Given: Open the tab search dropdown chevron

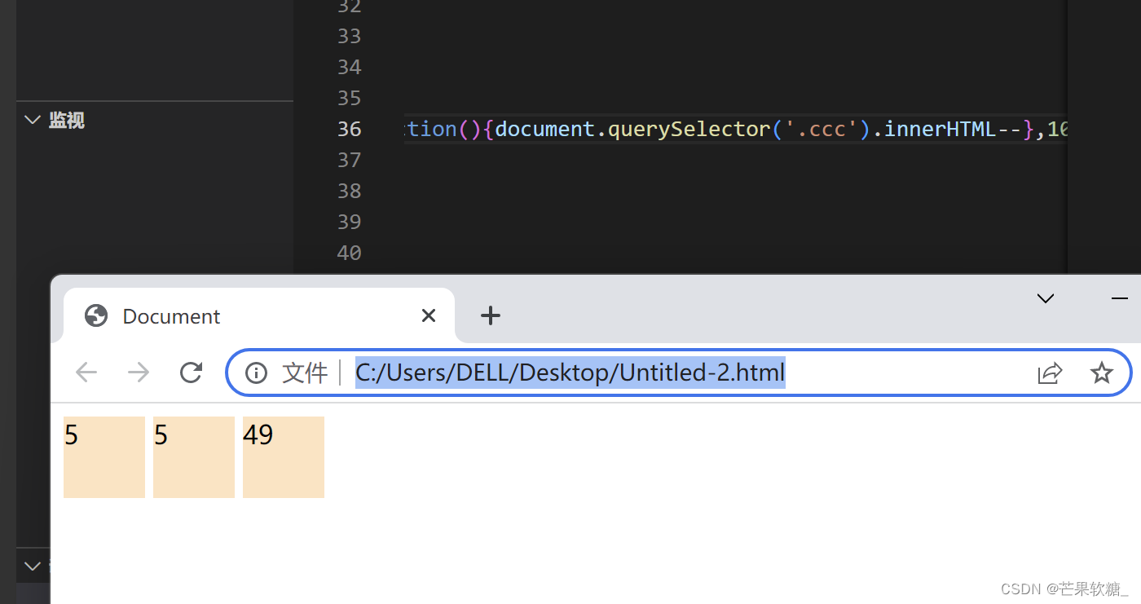Looking at the screenshot, I should pyautogui.click(x=1046, y=298).
